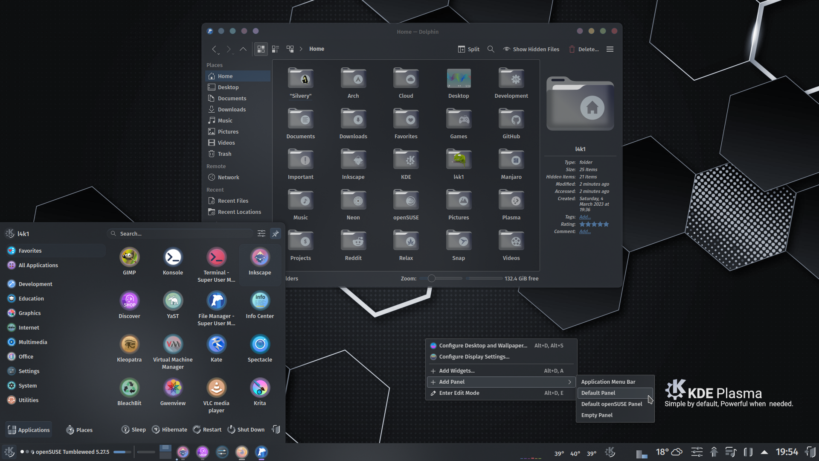Viewport: 819px width, 461px height.
Task: Open launcher configure settings icon
Action: coord(261,233)
